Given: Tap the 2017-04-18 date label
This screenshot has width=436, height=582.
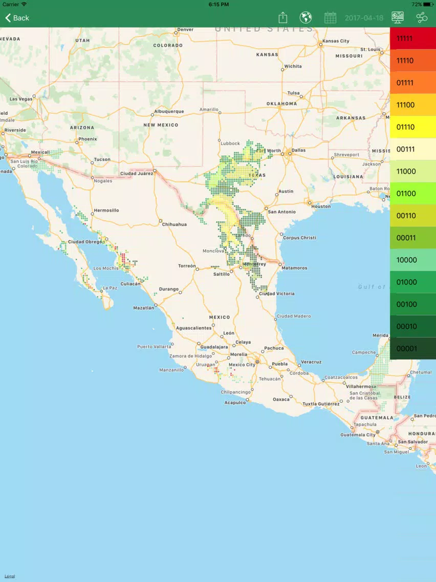Looking at the screenshot, I should [364, 18].
